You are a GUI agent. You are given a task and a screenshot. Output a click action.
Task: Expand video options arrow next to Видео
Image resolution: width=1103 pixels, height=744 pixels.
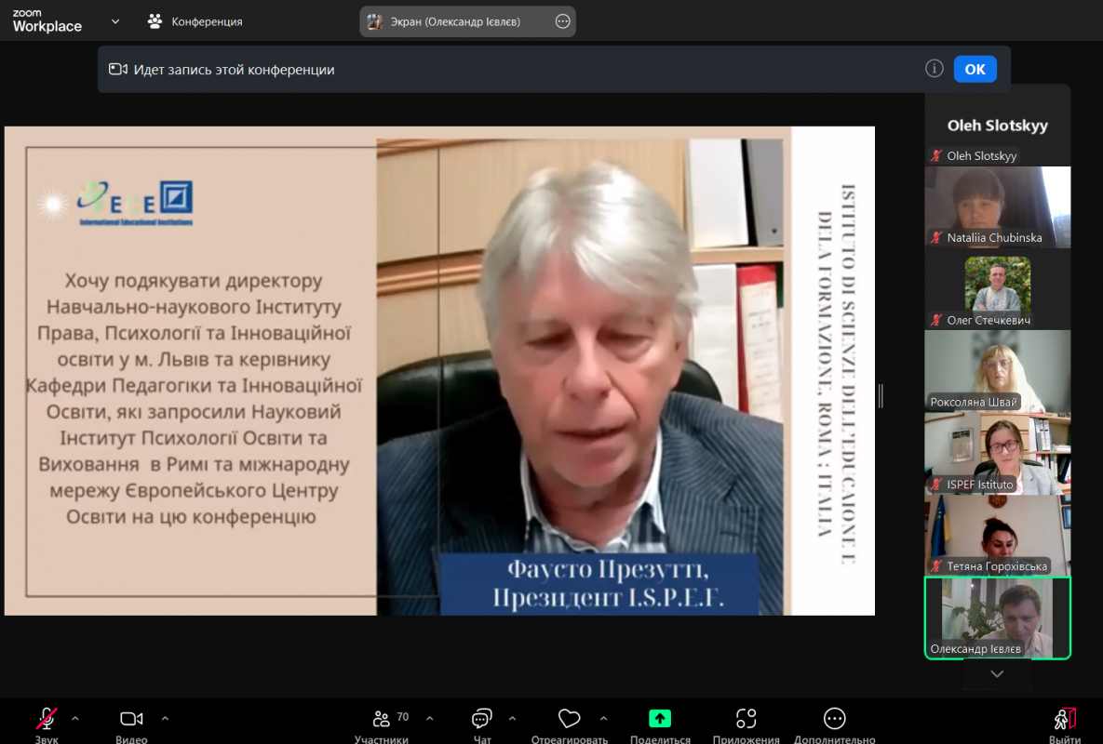point(165,718)
